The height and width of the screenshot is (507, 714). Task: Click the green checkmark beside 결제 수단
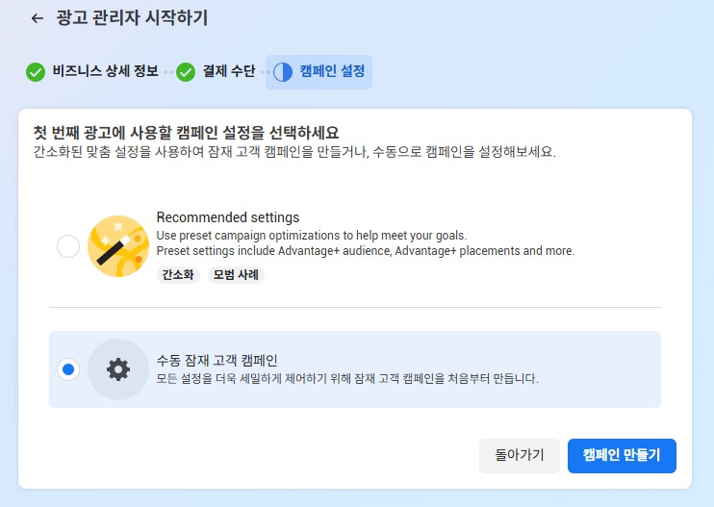coord(186,72)
